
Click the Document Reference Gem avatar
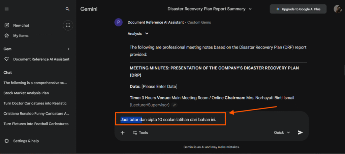pos(118,23)
